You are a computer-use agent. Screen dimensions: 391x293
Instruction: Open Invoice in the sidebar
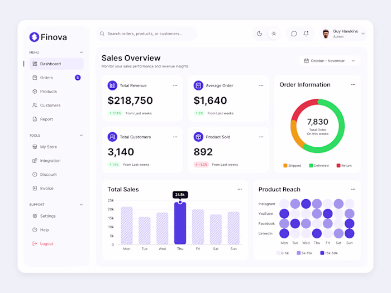[56, 188]
